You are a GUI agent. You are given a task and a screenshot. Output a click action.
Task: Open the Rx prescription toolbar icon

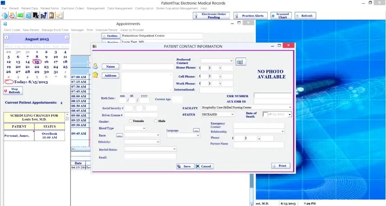[x=36, y=15]
